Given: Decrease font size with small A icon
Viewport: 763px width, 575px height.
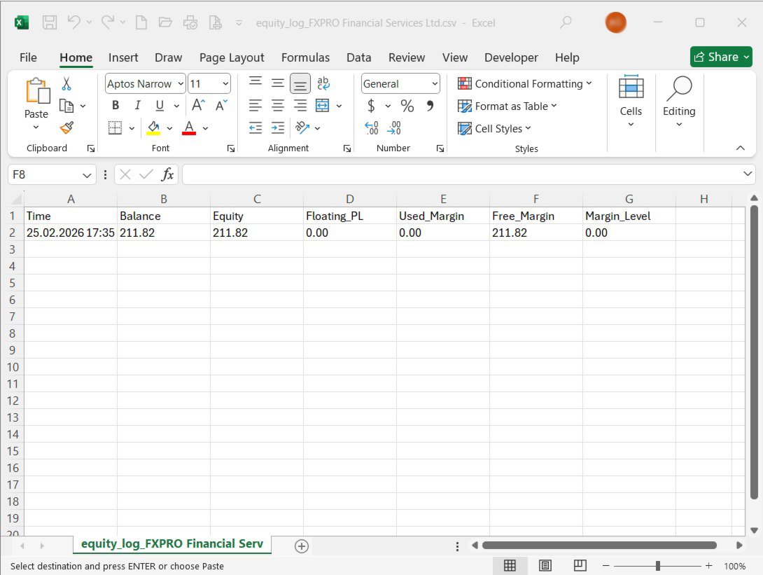Looking at the screenshot, I should click(221, 105).
